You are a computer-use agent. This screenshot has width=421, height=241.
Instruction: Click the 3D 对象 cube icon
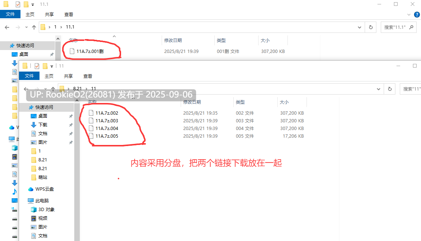(x=34, y=210)
